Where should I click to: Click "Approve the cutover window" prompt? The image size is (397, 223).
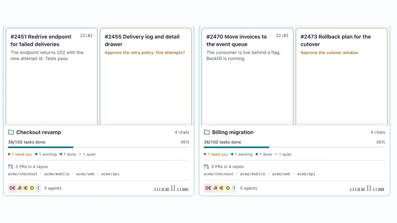coord(329,53)
